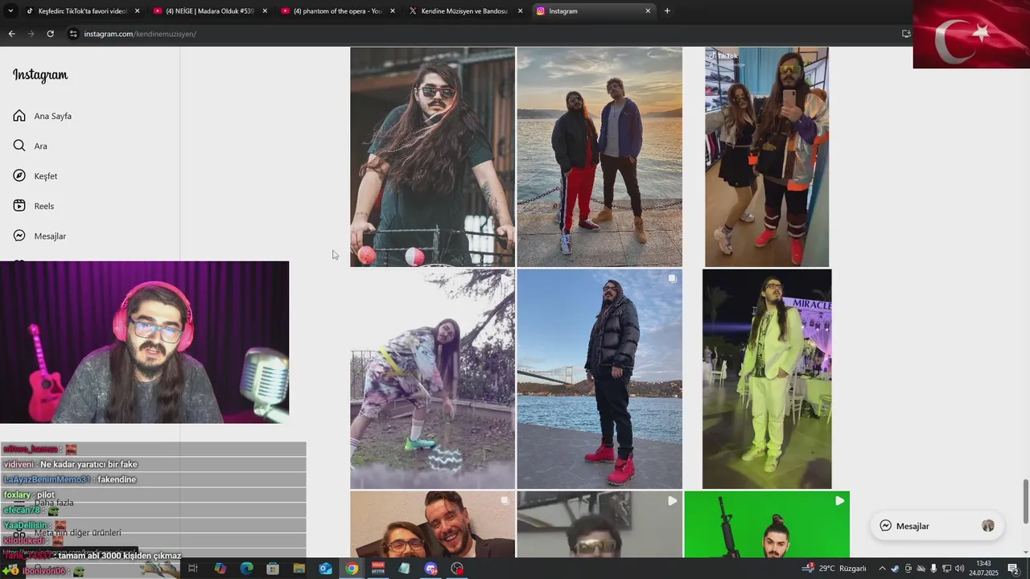Open a new browser tab
Screen dimensions: 1030x579
click(x=667, y=11)
